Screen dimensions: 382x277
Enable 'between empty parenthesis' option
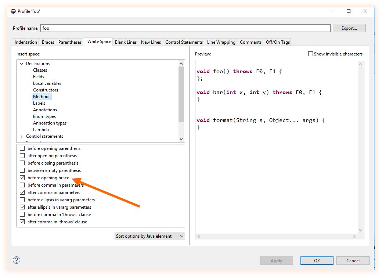[22, 170]
